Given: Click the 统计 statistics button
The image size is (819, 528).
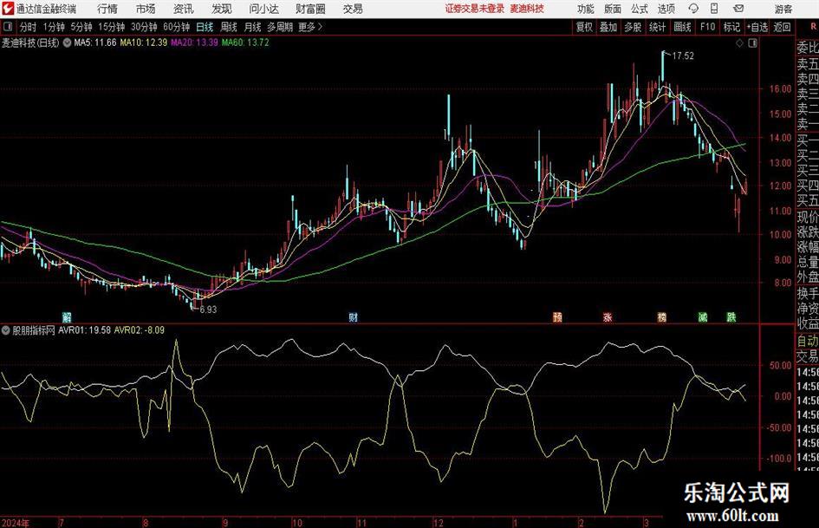Looking at the screenshot, I should [657, 27].
